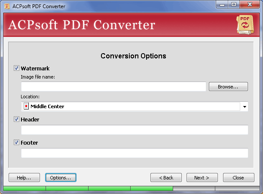Disable the Footer checkbox

click(17, 142)
